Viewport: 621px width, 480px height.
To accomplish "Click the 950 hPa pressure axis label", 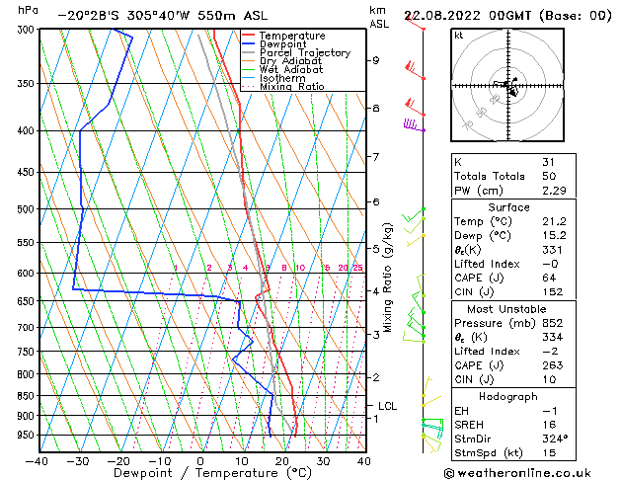I will pyautogui.click(x=28, y=435).
